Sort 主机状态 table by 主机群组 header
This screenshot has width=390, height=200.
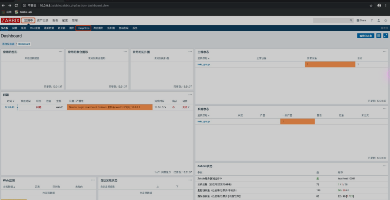pyautogui.click(x=203, y=59)
